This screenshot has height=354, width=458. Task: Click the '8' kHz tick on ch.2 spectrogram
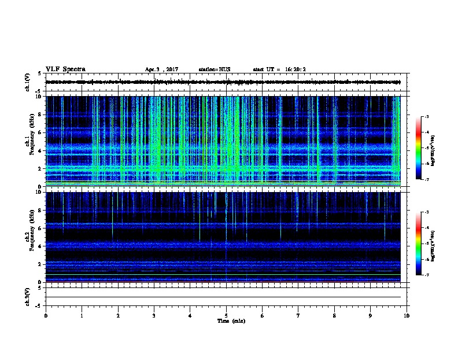click(40, 211)
